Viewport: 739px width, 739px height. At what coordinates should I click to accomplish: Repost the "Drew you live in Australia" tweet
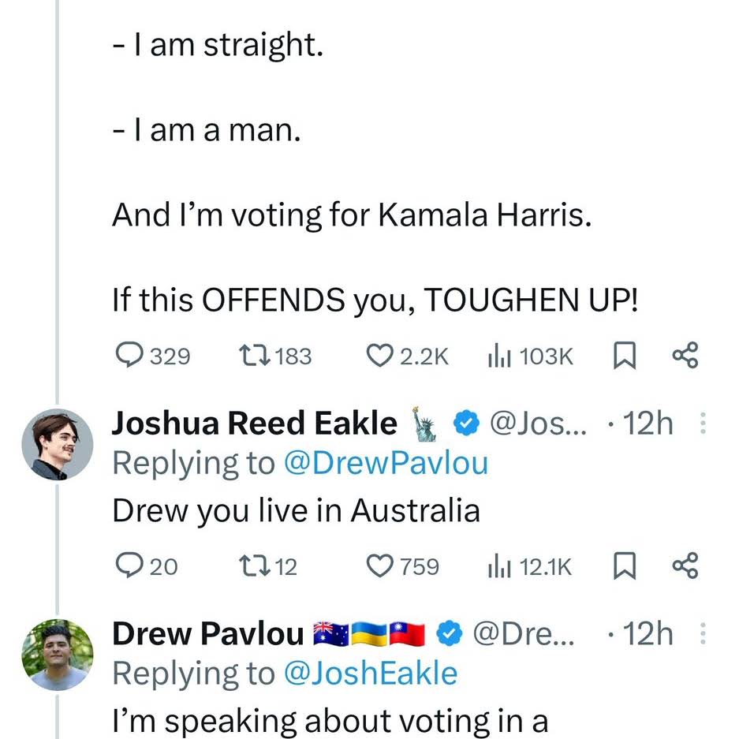255,565
